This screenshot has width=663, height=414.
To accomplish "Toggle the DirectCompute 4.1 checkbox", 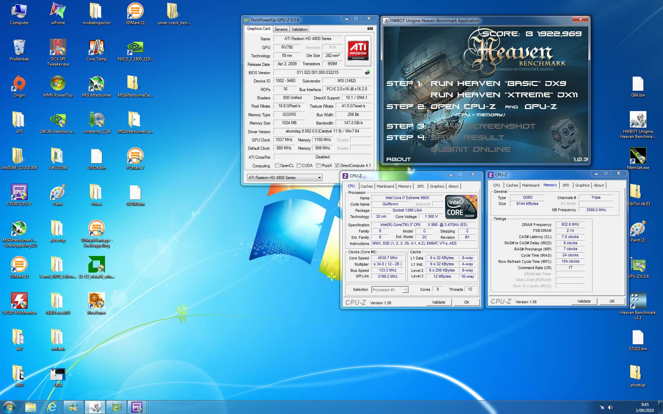I will tap(337, 166).
